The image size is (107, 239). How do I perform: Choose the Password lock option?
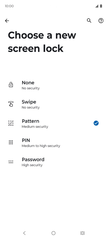(53, 162)
